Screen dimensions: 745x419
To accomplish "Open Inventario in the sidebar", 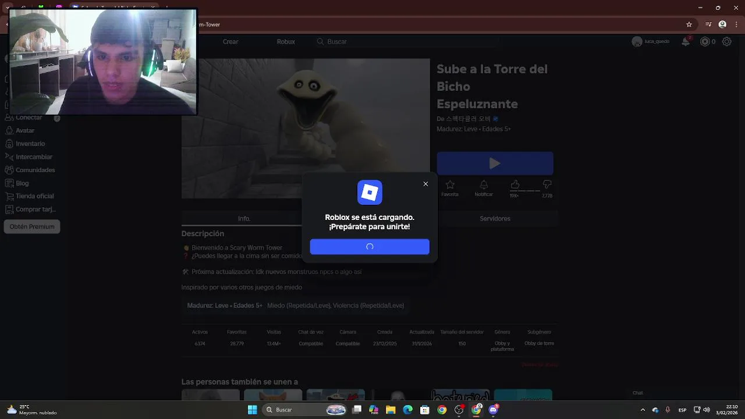I will click(x=30, y=143).
